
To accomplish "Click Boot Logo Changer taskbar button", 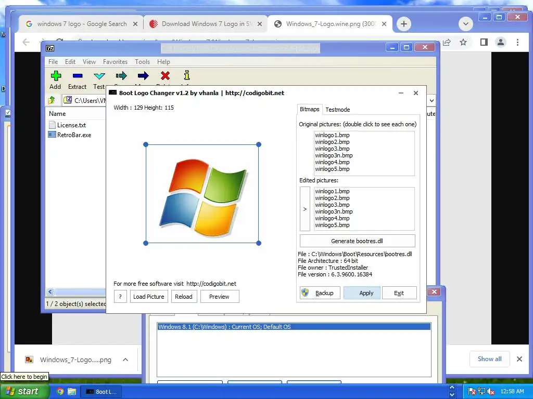I will click(x=101, y=392).
